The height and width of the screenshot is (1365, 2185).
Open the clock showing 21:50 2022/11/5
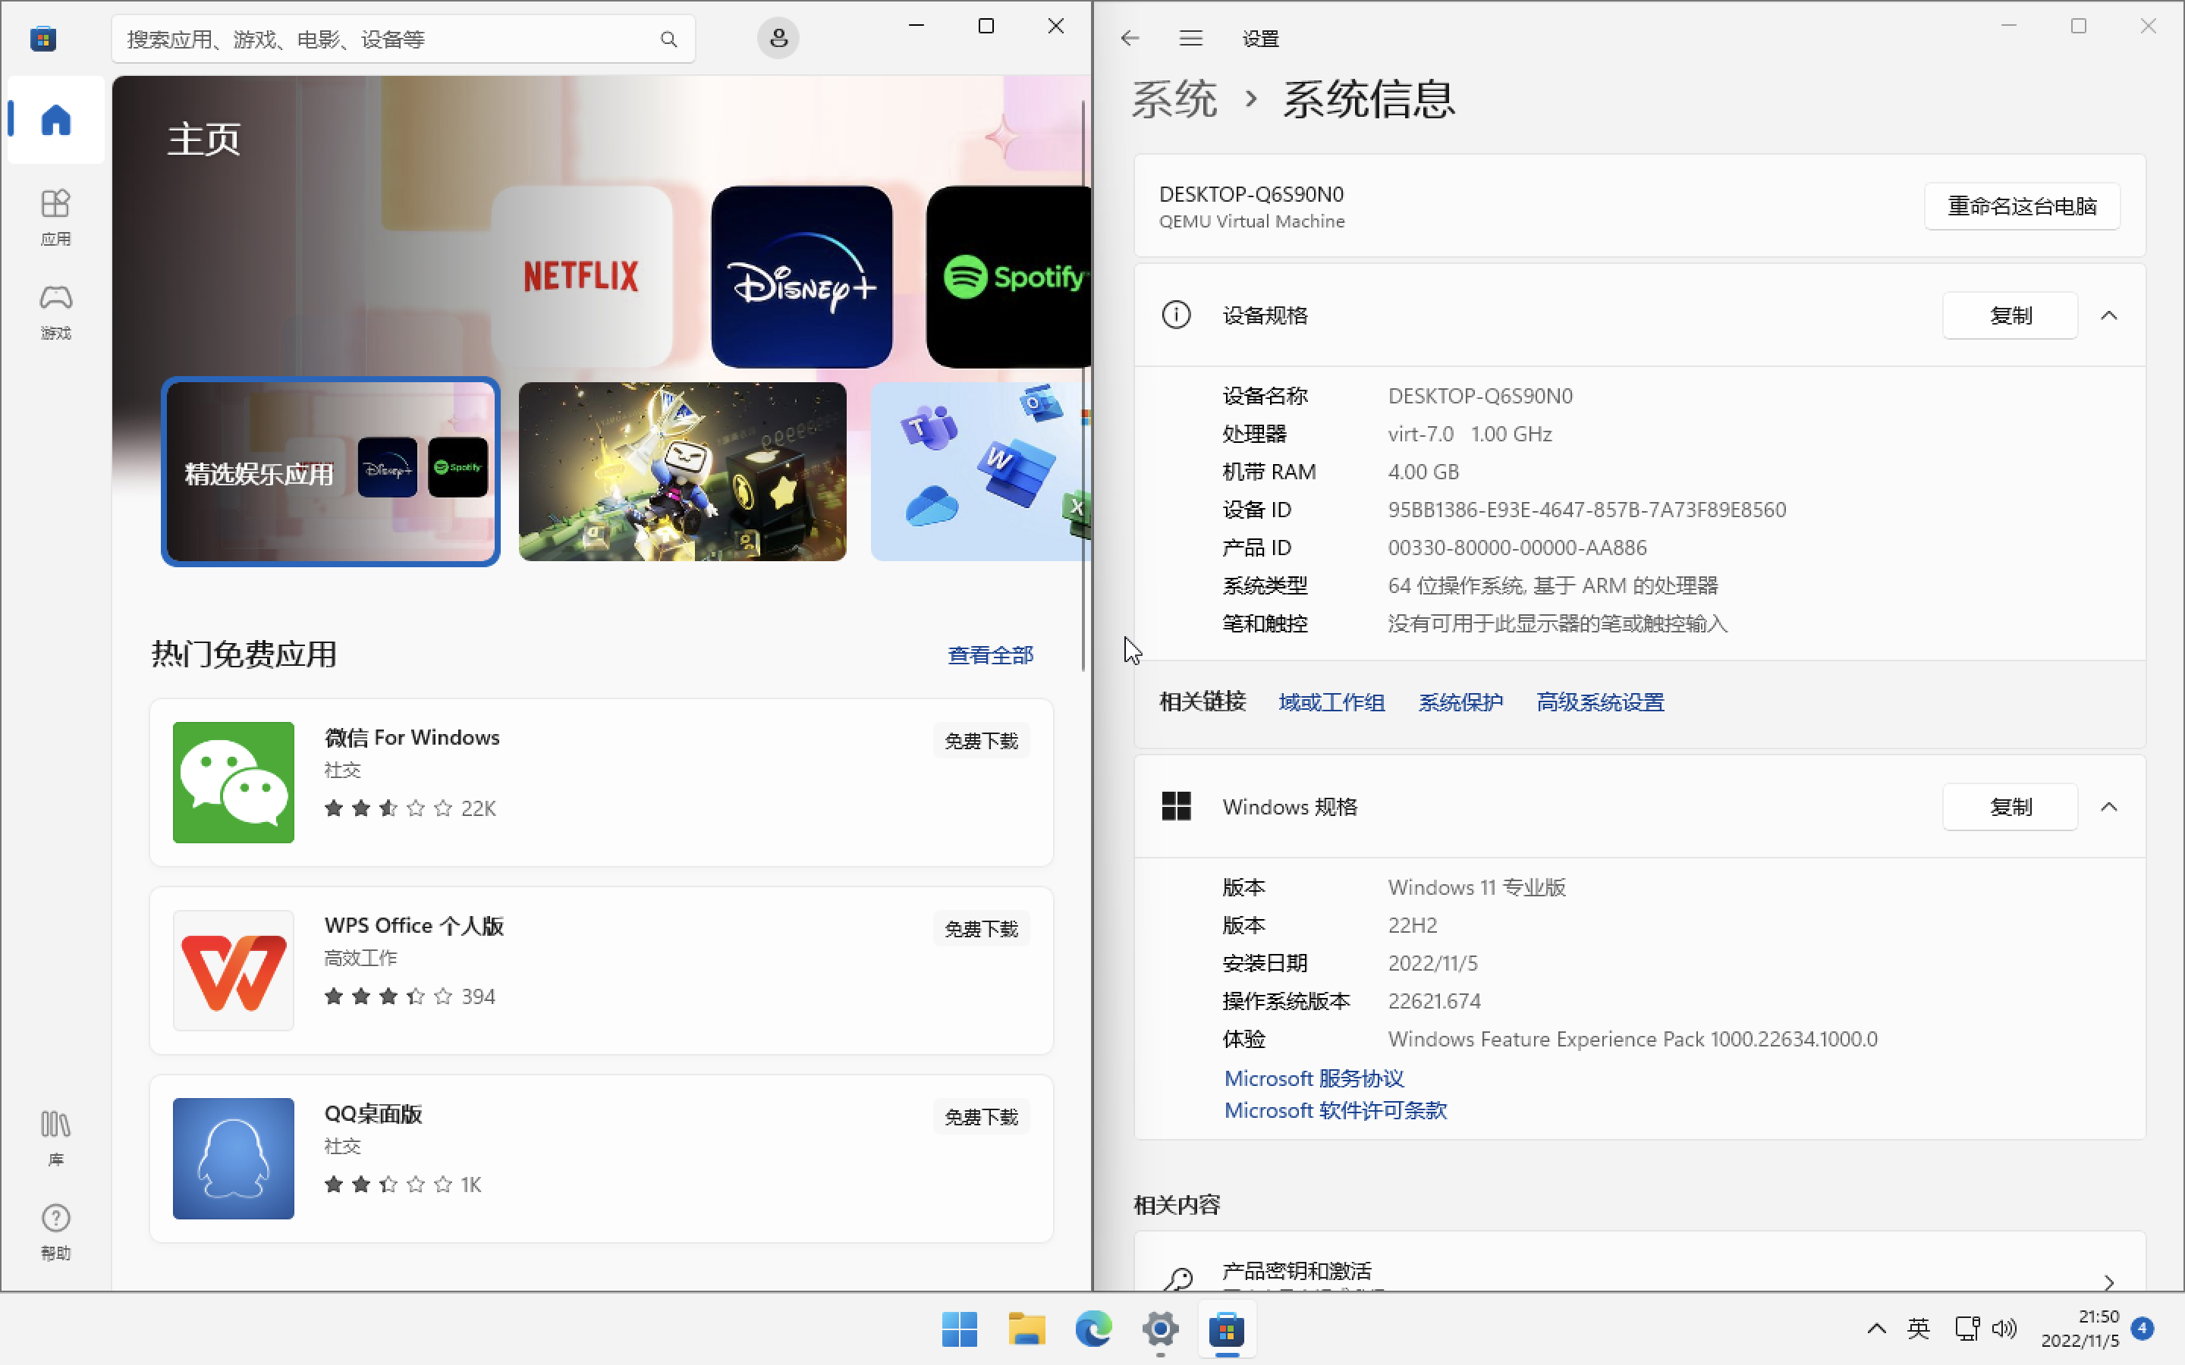coord(2080,1328)
